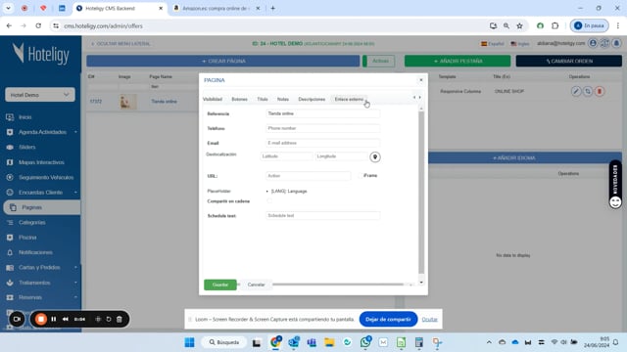Open the user profile icon in header
The width and height of the screenshot is (627, 352).
click(x=593, y=43)
